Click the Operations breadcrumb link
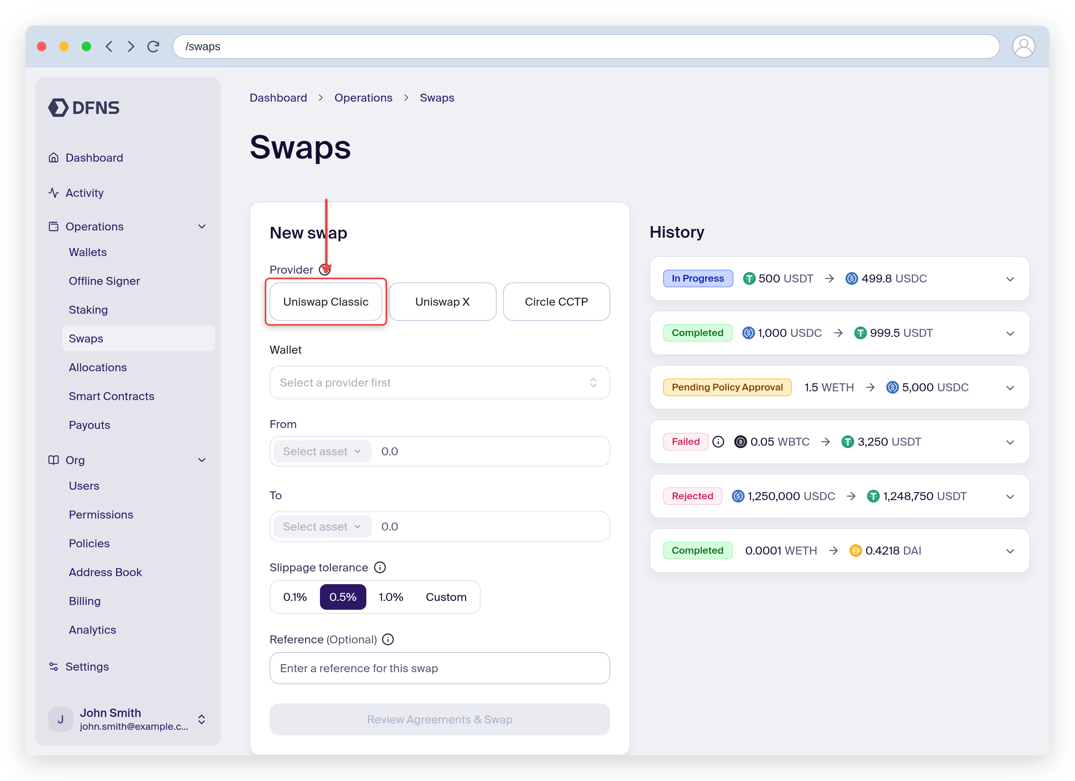 (x=364, y=98)
